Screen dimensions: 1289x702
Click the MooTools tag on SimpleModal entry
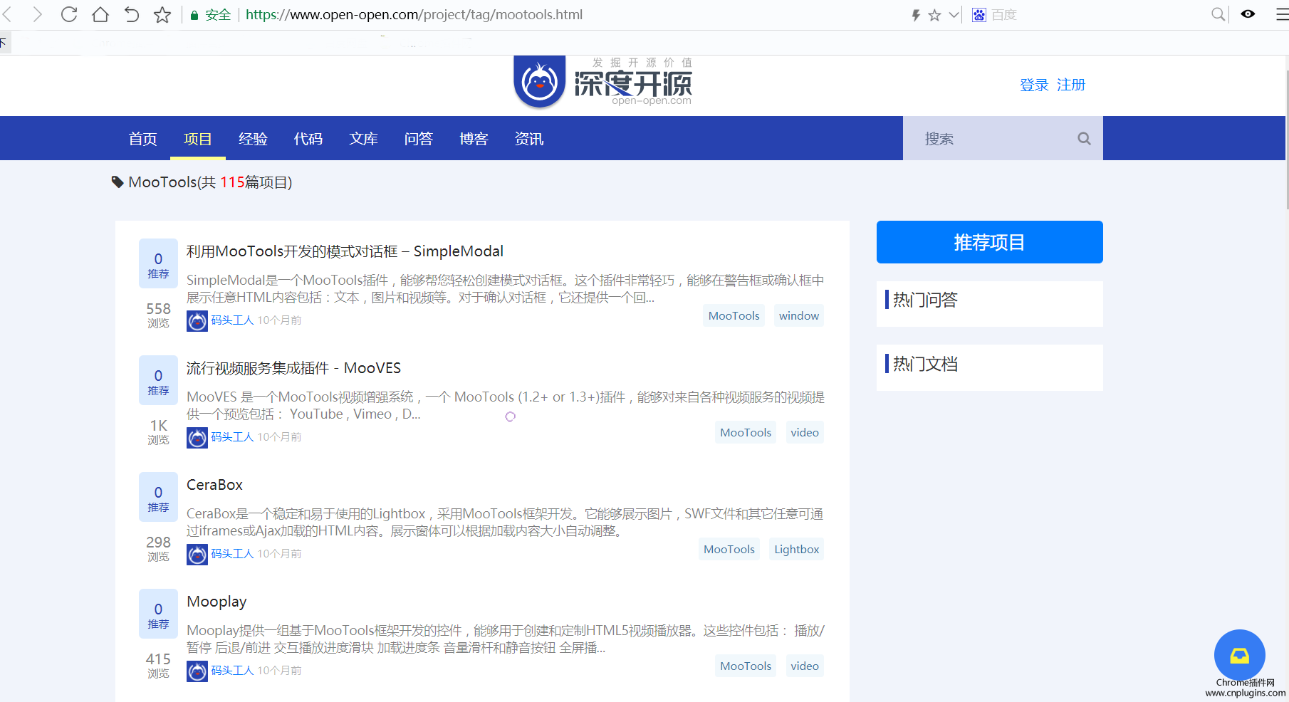(734, 315)
